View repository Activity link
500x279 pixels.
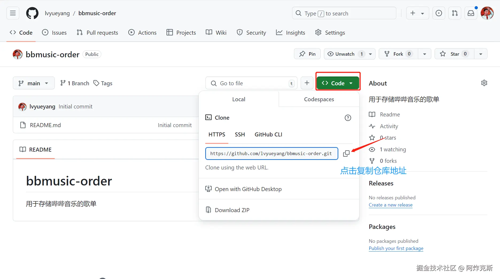(x=383, y=126)
